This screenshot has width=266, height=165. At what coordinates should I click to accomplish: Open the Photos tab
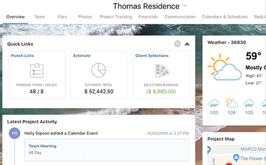tap(85, 17)
